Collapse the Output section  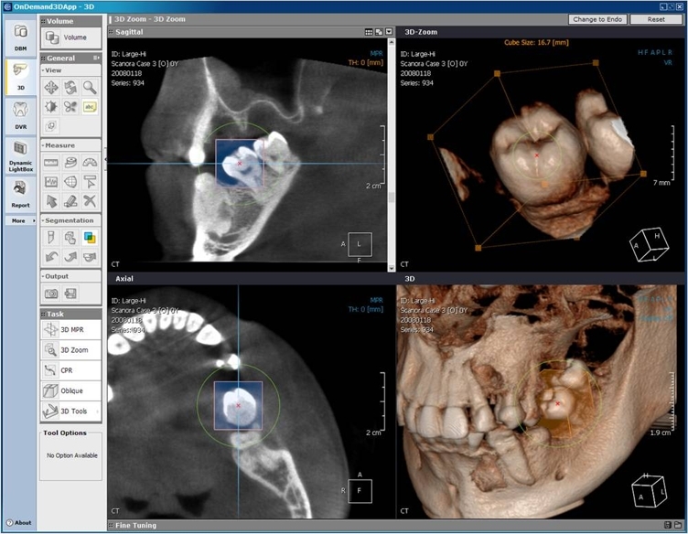pyautogui.click(x=43, y=276)
